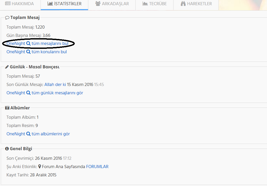Click the search icon in "tüm albümlerini gör" row

tap(28, 134)
